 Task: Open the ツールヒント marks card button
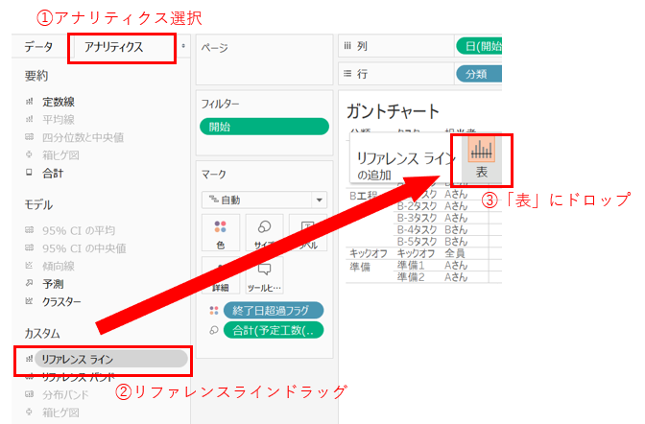[264, 275]
